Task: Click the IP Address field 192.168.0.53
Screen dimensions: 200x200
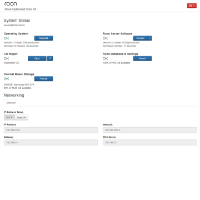Action: tap(51, 130)
